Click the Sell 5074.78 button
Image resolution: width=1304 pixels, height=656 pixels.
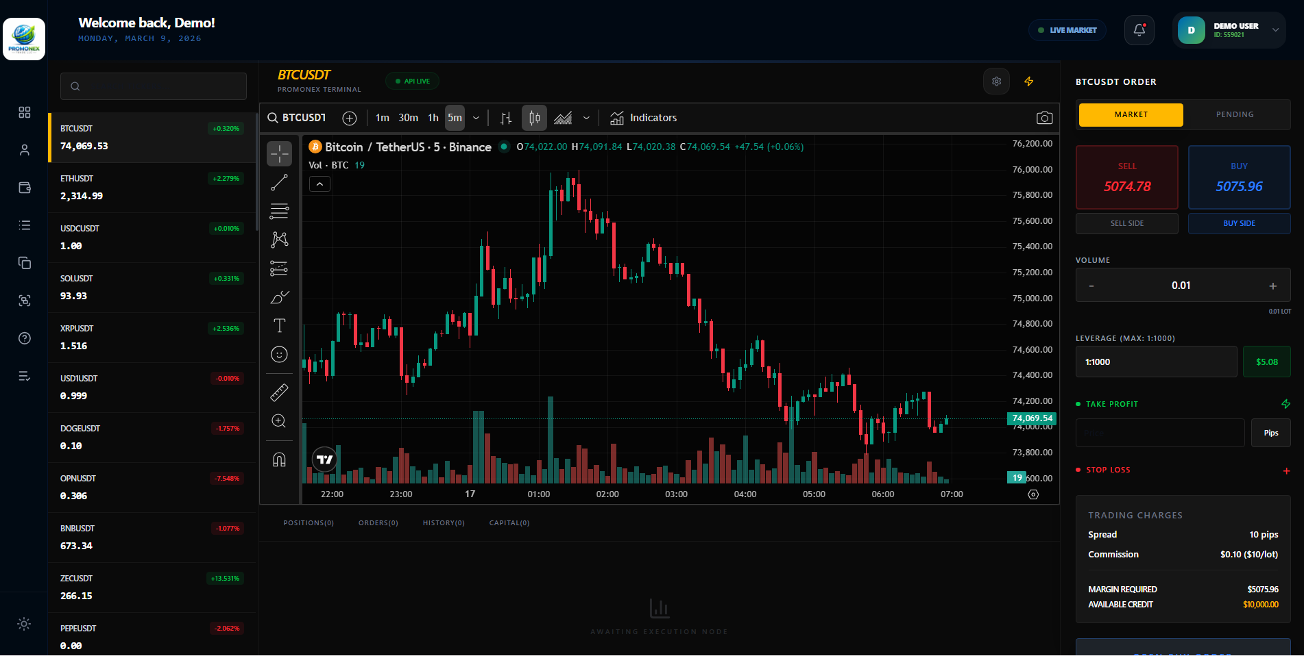(x=1126, y=177)
